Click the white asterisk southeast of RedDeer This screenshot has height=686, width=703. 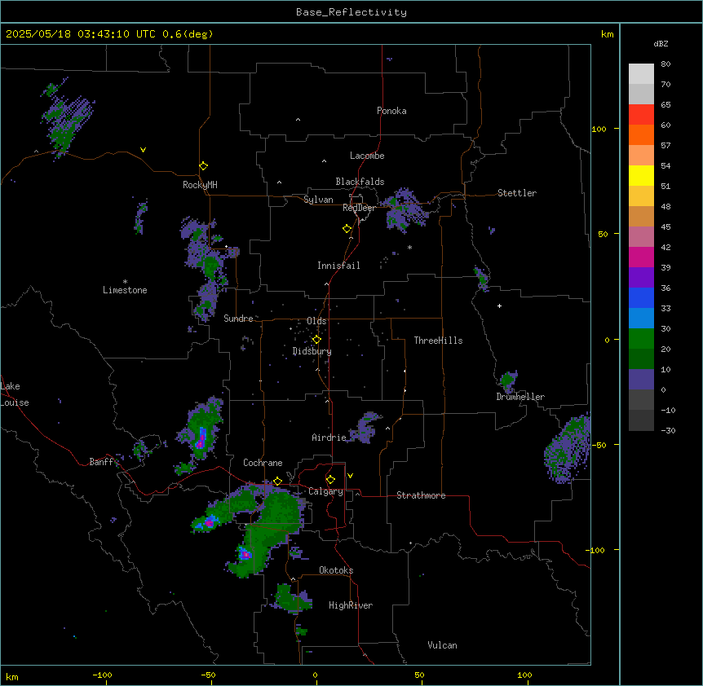pyautogui.click(x=409, y=247)
